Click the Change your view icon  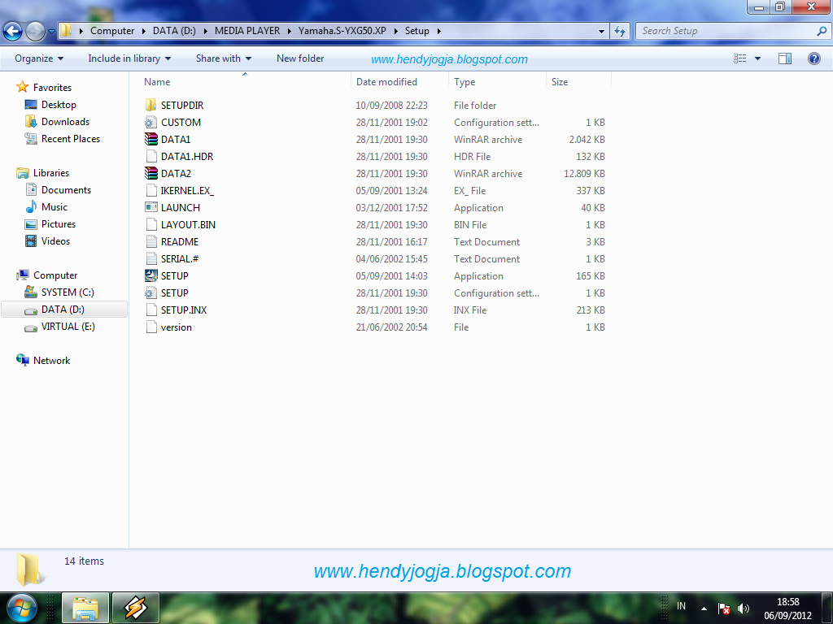pos(740,58)
